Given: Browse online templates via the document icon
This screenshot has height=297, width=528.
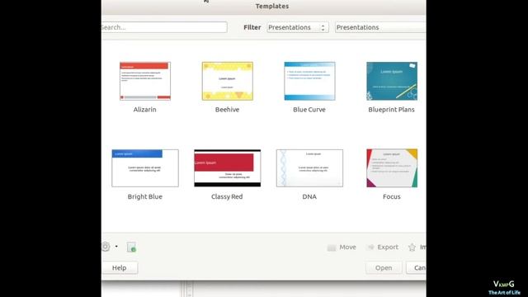Looking at the screenshot, I should tap(131, 247).
